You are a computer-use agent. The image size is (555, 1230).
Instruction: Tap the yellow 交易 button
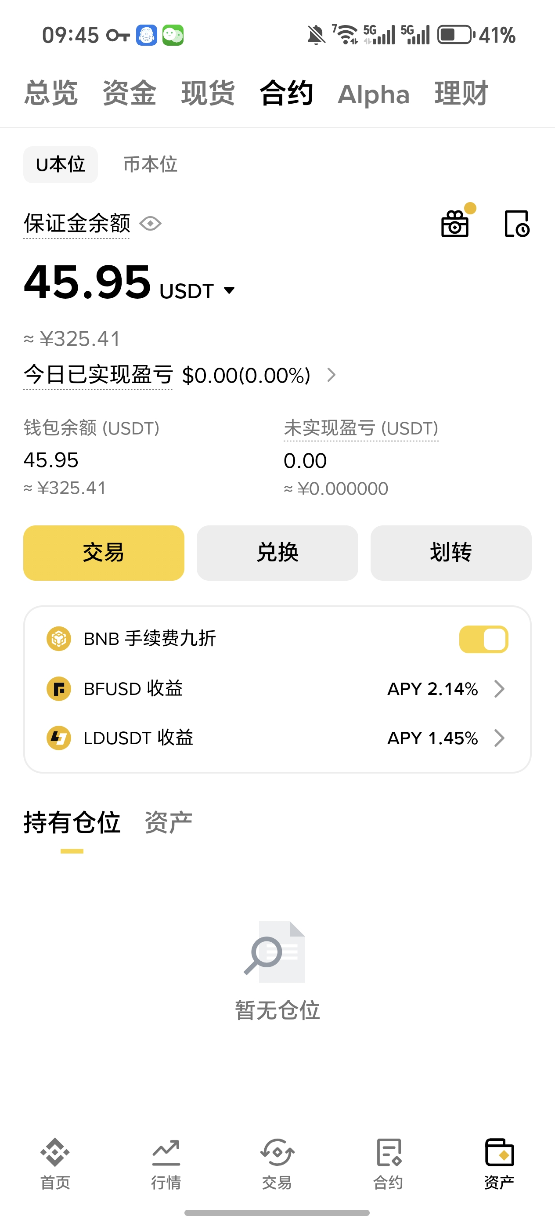tap(104, 553)
